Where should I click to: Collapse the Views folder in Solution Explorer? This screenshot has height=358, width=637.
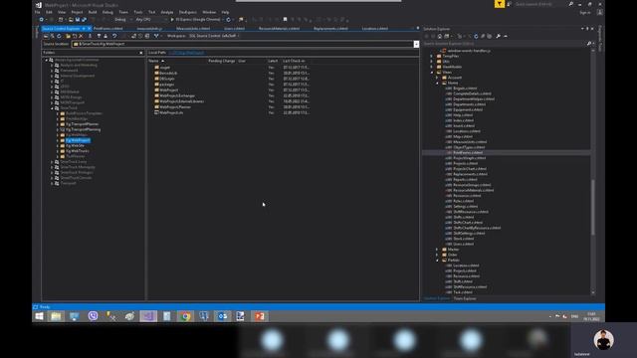432,73
